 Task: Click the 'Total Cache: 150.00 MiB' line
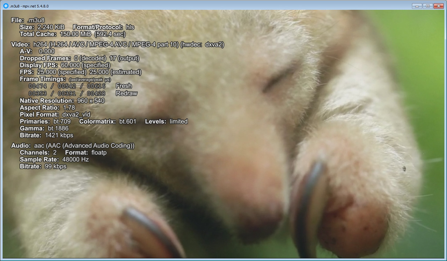pyautogui.click(x=73, y=34)
